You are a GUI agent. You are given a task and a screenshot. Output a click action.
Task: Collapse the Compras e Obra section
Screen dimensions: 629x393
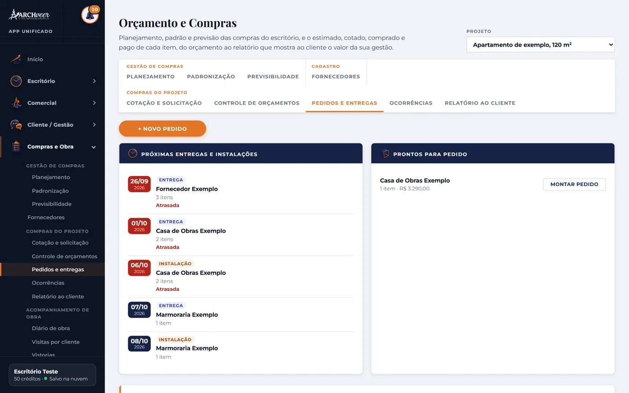point(94,147)
